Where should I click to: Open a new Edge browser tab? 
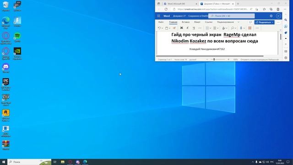pyautogui.click(x=238, y=4)
